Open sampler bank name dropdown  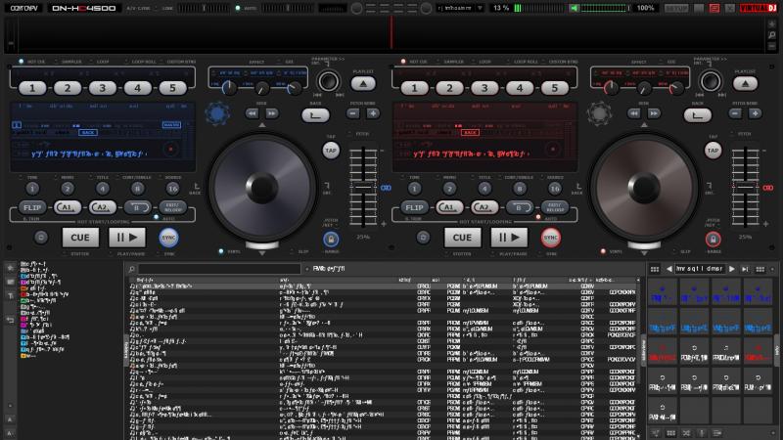699,269
